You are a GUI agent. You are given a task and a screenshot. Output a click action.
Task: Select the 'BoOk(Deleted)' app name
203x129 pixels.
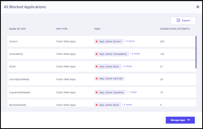[18, 105]
